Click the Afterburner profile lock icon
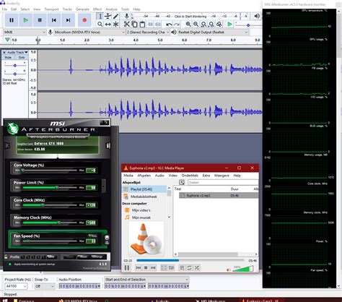Viewport: 342px width, 302px height. tap(6, 256)
